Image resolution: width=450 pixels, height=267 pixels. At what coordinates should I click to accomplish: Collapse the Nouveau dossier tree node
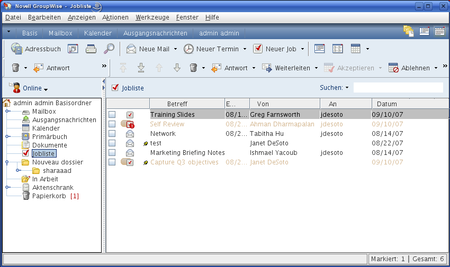coord(7,162)
